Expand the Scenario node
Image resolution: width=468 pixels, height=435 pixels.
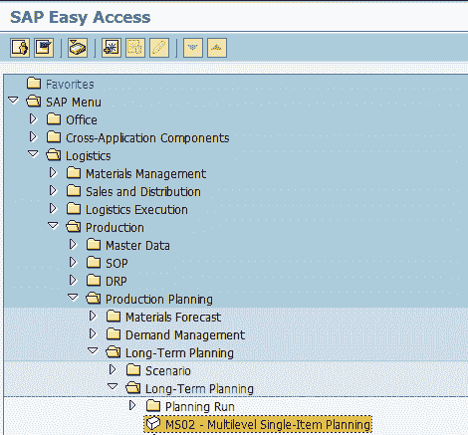113,369
